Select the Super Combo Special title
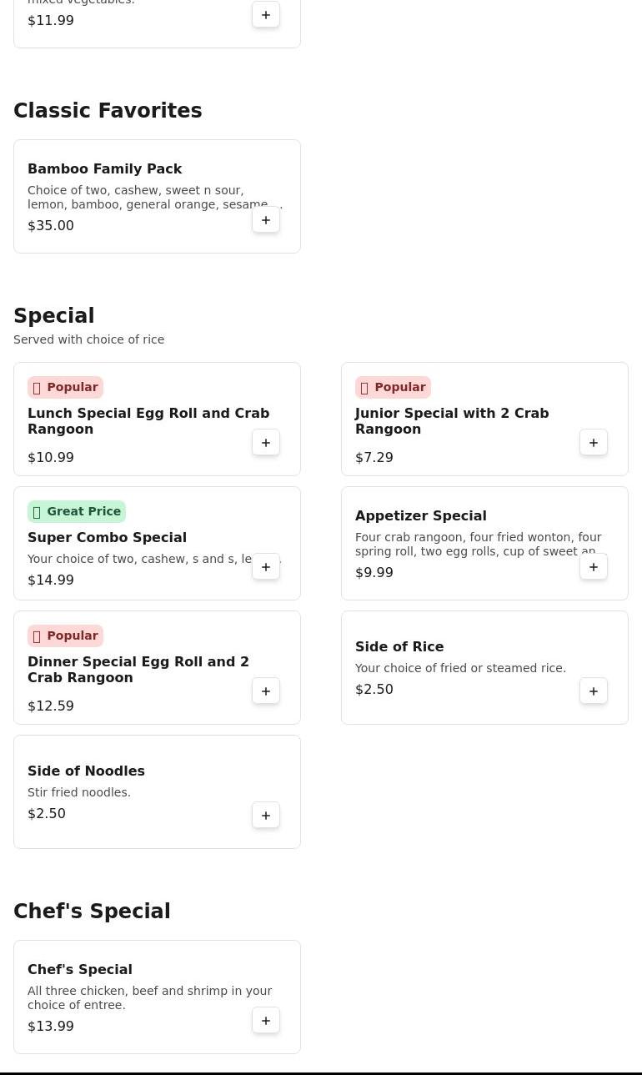 (107, 538)
